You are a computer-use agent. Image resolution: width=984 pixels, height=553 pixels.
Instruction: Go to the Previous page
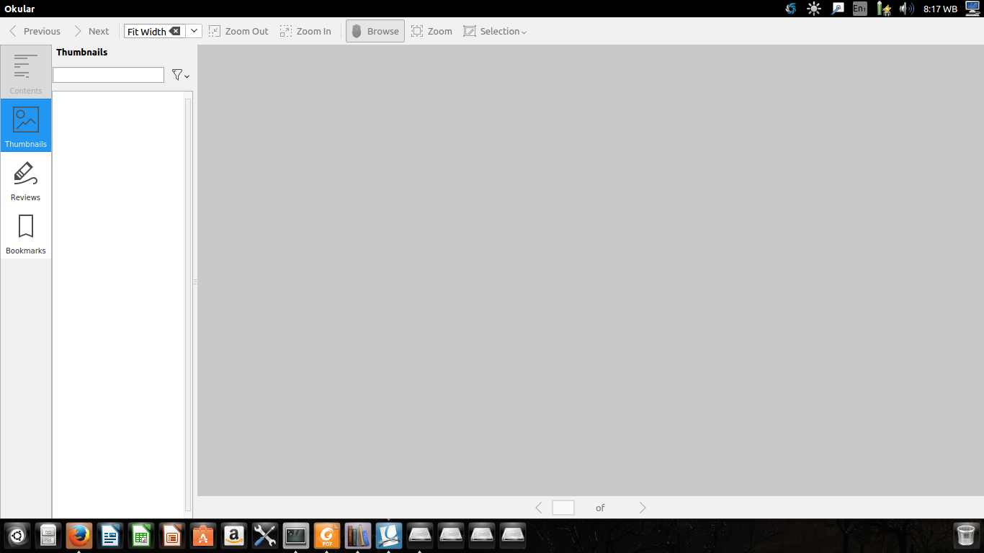click(34, 31)
